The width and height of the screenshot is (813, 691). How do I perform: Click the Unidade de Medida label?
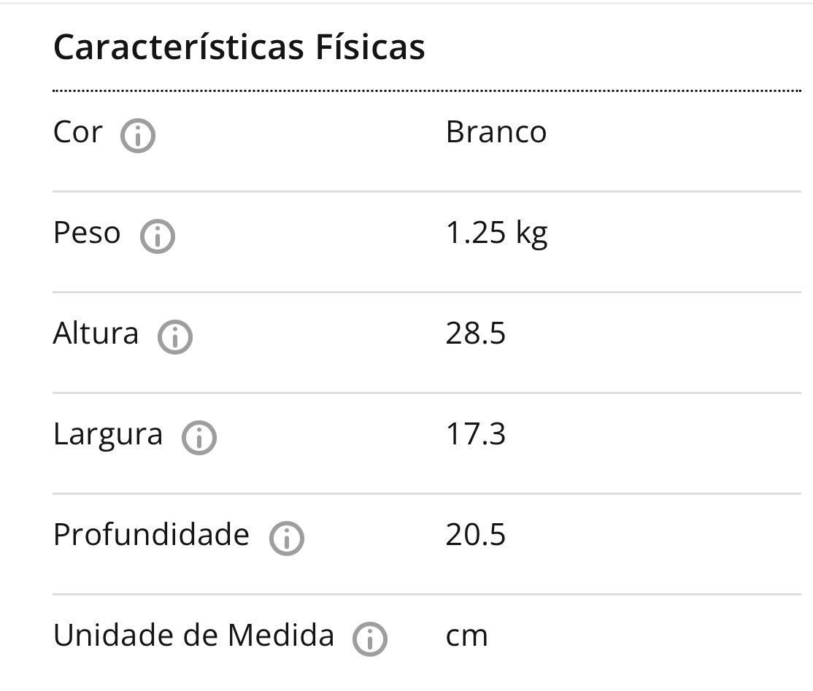point(193,635)
